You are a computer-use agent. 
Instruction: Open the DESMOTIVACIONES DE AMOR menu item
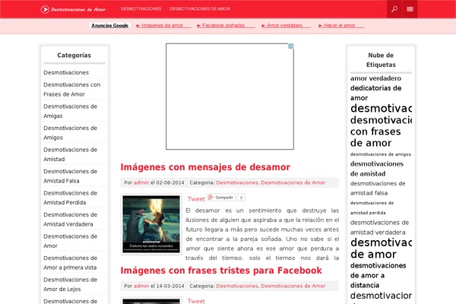tap(200, 9)
